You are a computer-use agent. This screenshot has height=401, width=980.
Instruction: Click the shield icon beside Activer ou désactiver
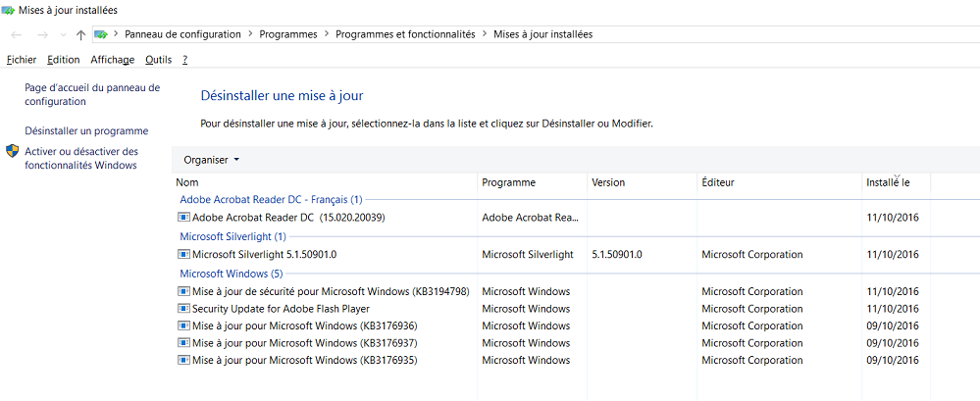13,151
